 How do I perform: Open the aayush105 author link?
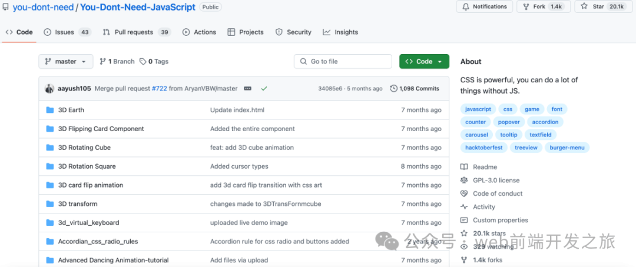coord(74,88)
